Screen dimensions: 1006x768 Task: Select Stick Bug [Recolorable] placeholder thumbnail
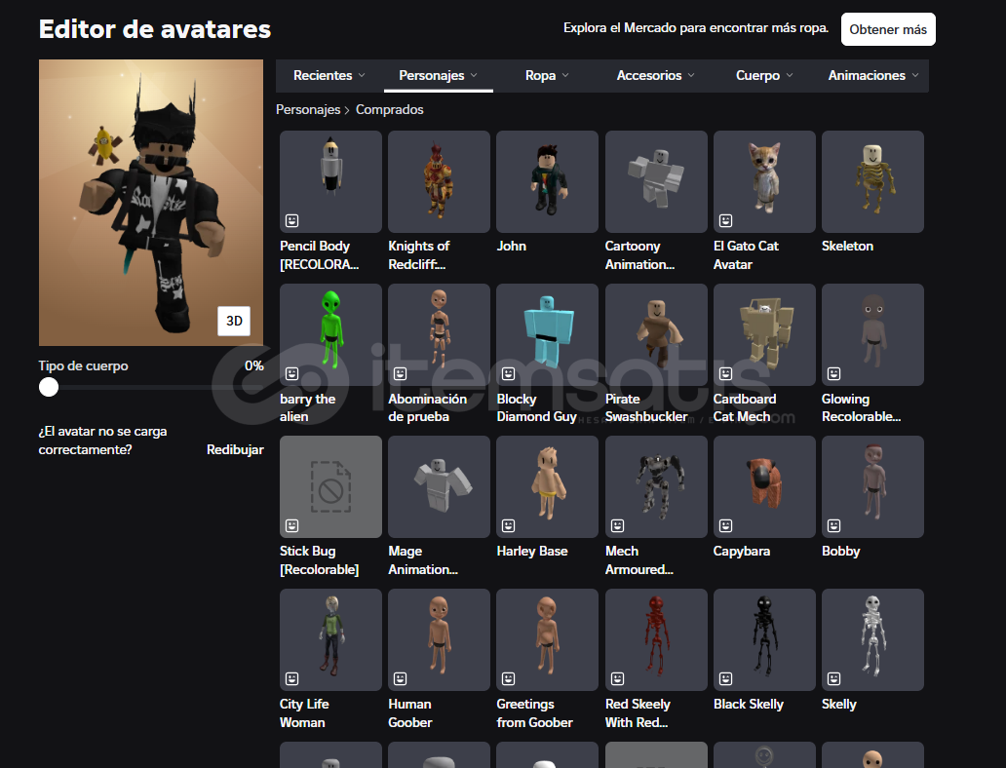point(330,486)
